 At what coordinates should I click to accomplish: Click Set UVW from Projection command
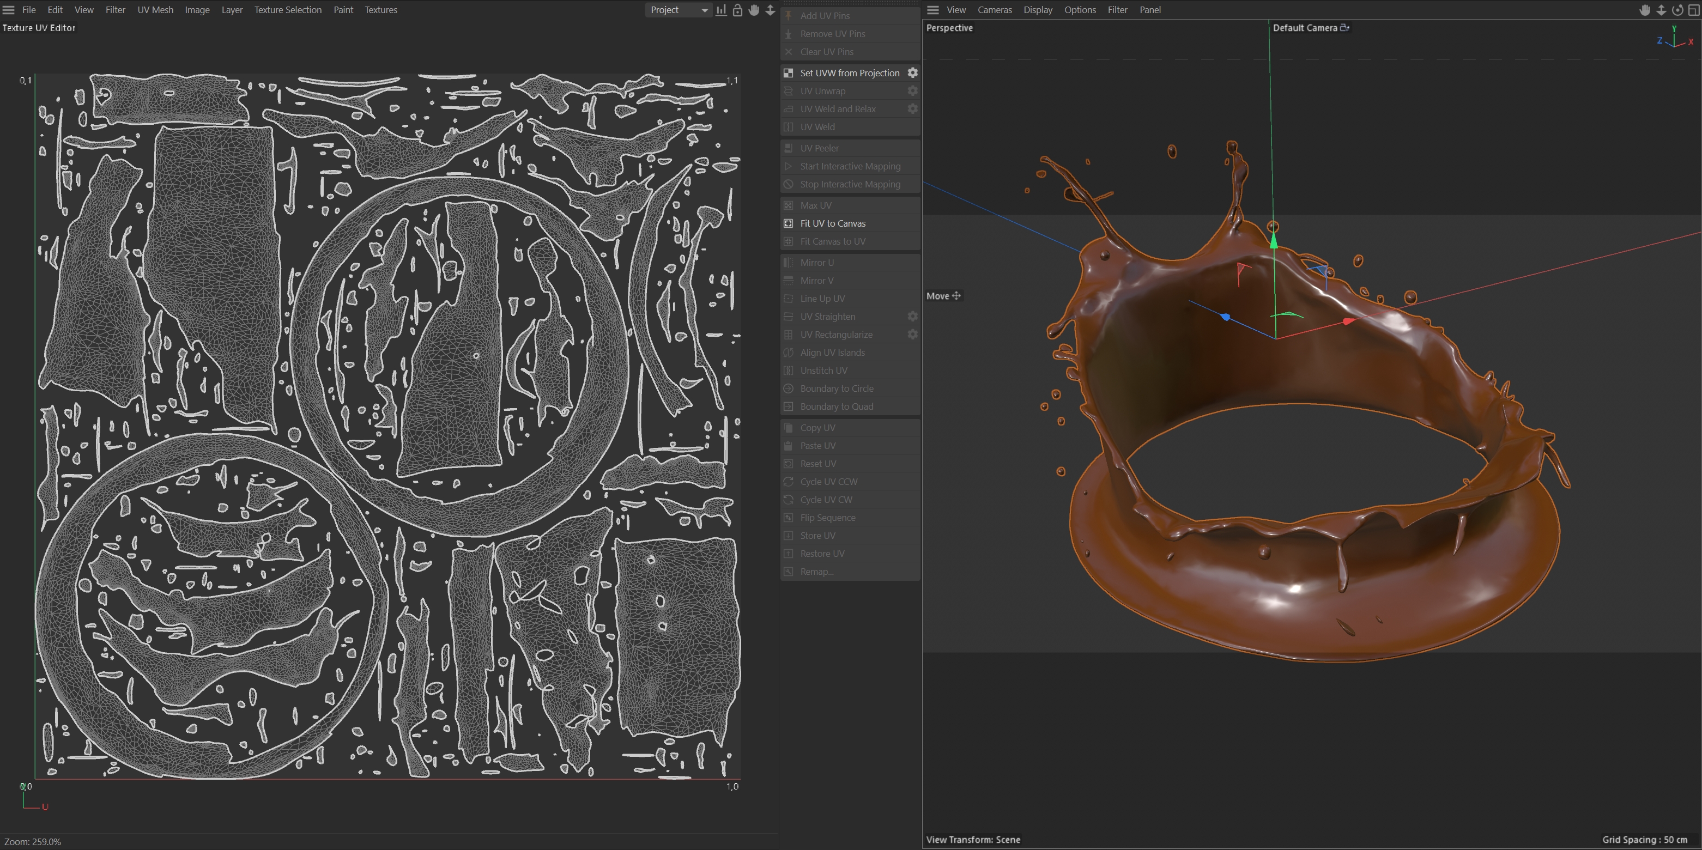point(849,72)
